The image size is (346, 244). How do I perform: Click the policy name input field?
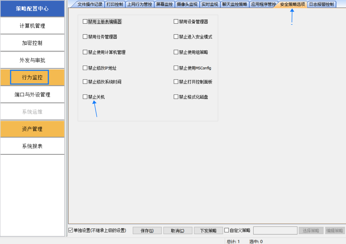[x=275, y=230]
